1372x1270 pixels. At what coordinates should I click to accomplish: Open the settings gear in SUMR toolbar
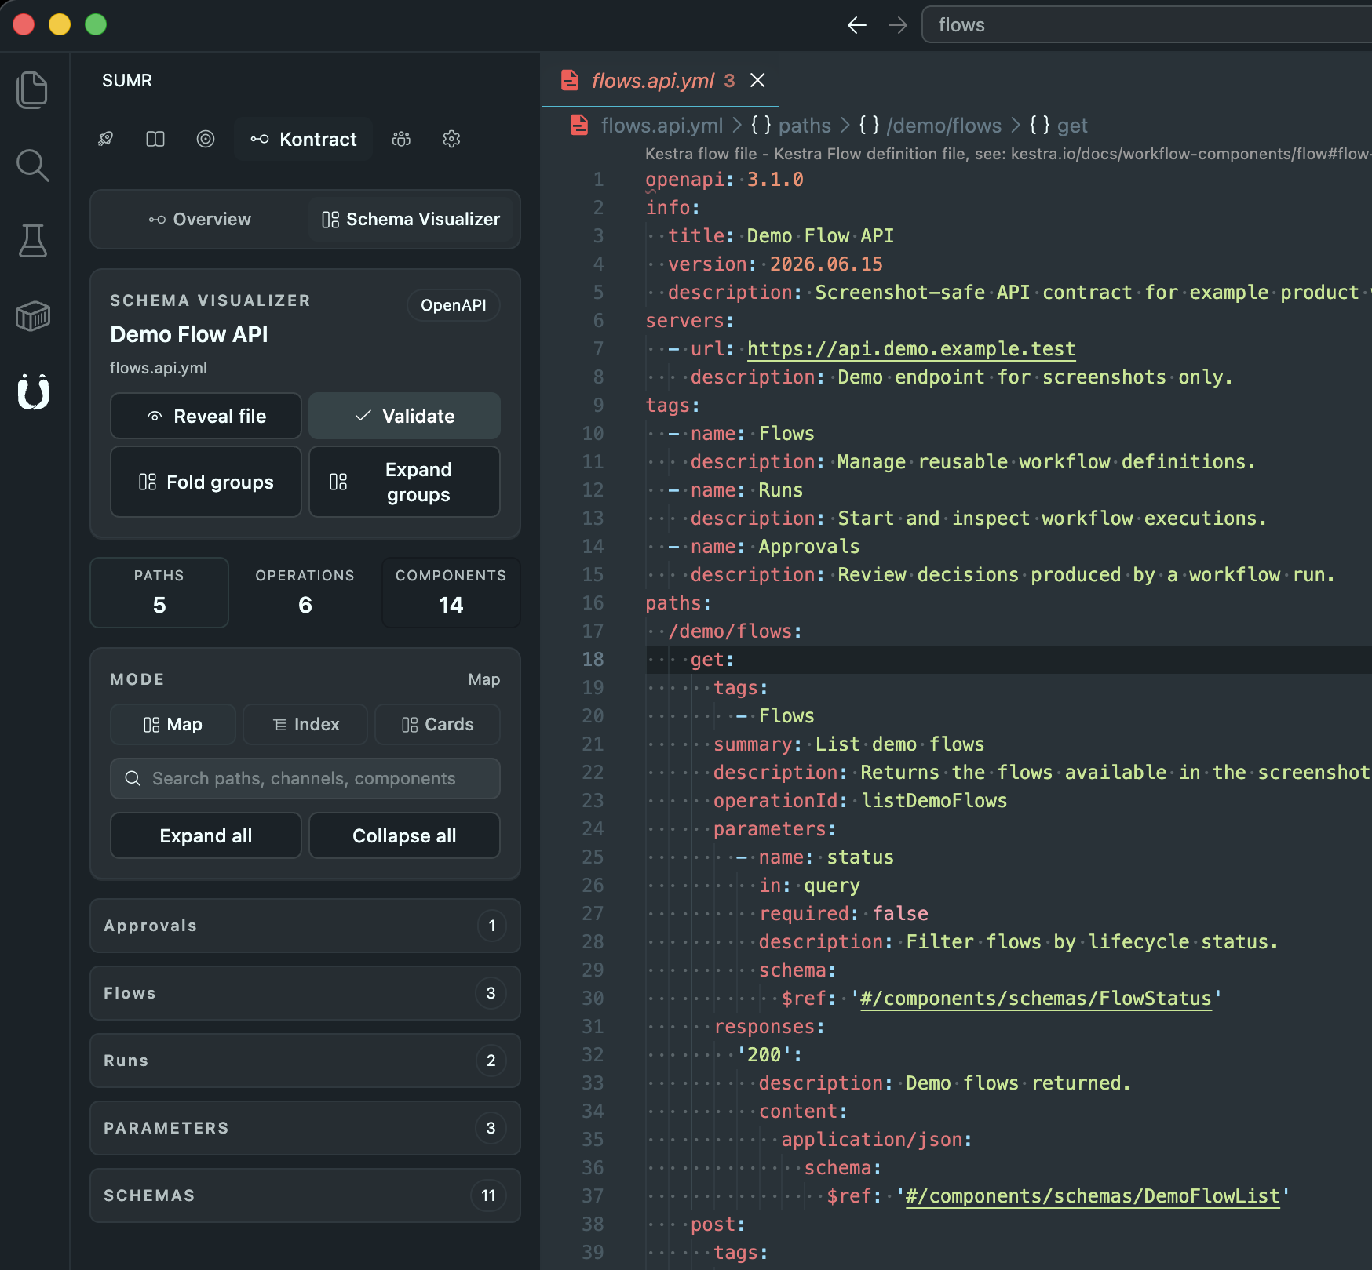pyautogui.click(x=451, y=139)
